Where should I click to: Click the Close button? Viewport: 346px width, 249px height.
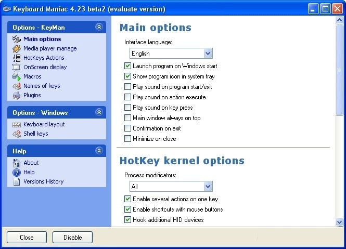(27, 238)
